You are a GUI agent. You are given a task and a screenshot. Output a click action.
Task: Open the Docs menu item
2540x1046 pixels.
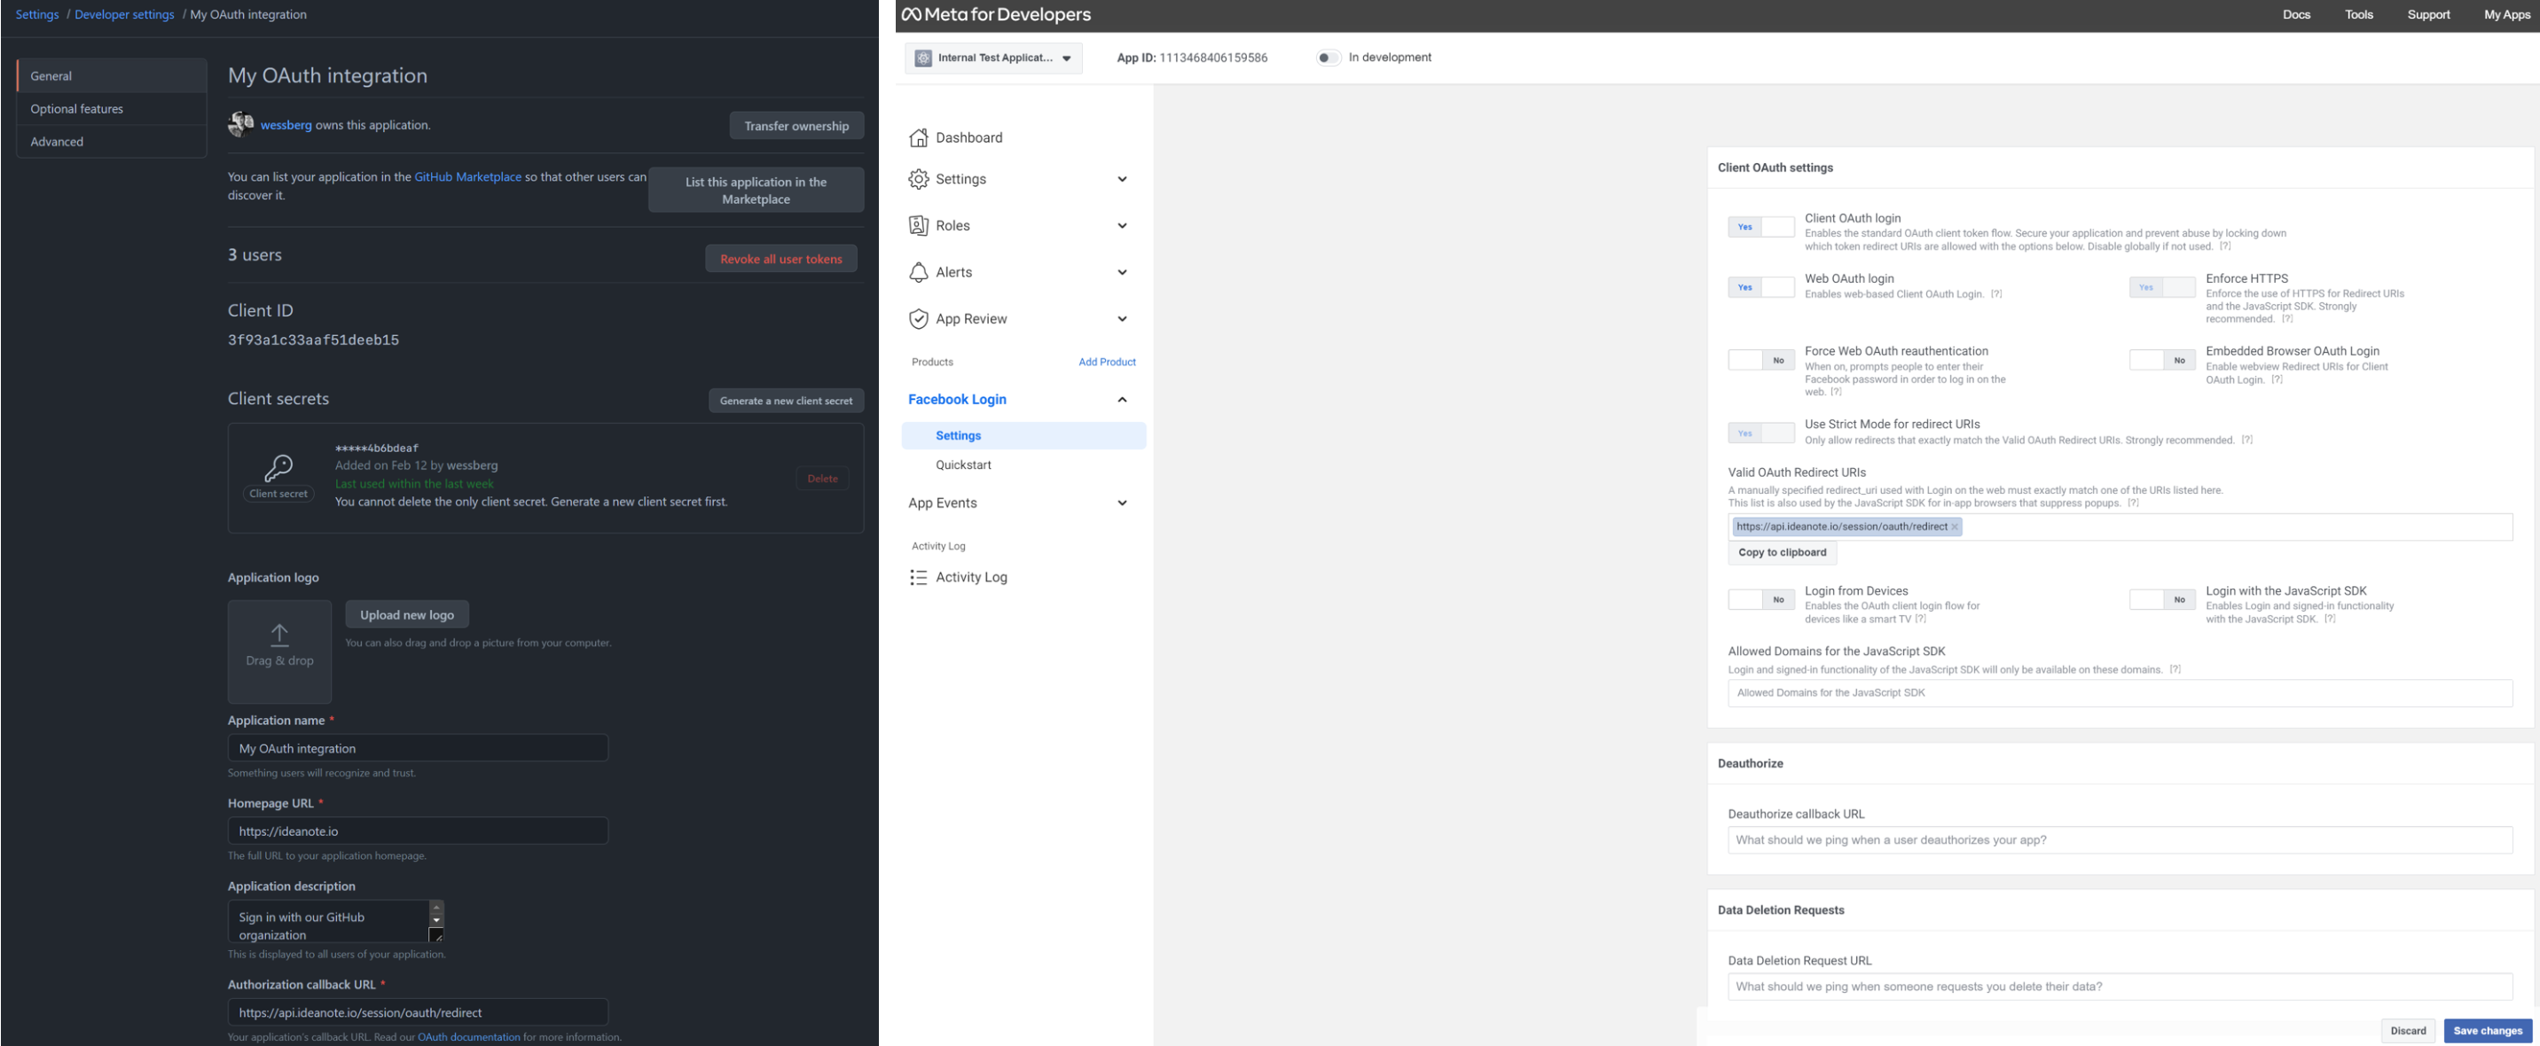[x=2296, y=14]
